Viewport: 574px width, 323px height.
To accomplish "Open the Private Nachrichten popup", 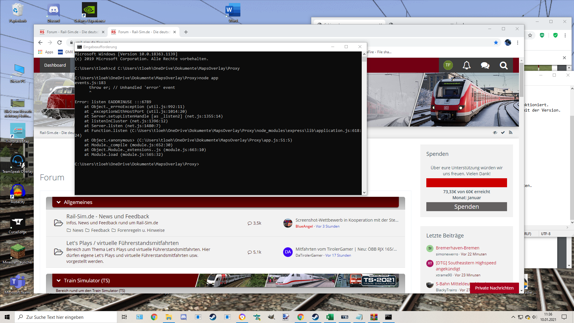I will [494, 288].
